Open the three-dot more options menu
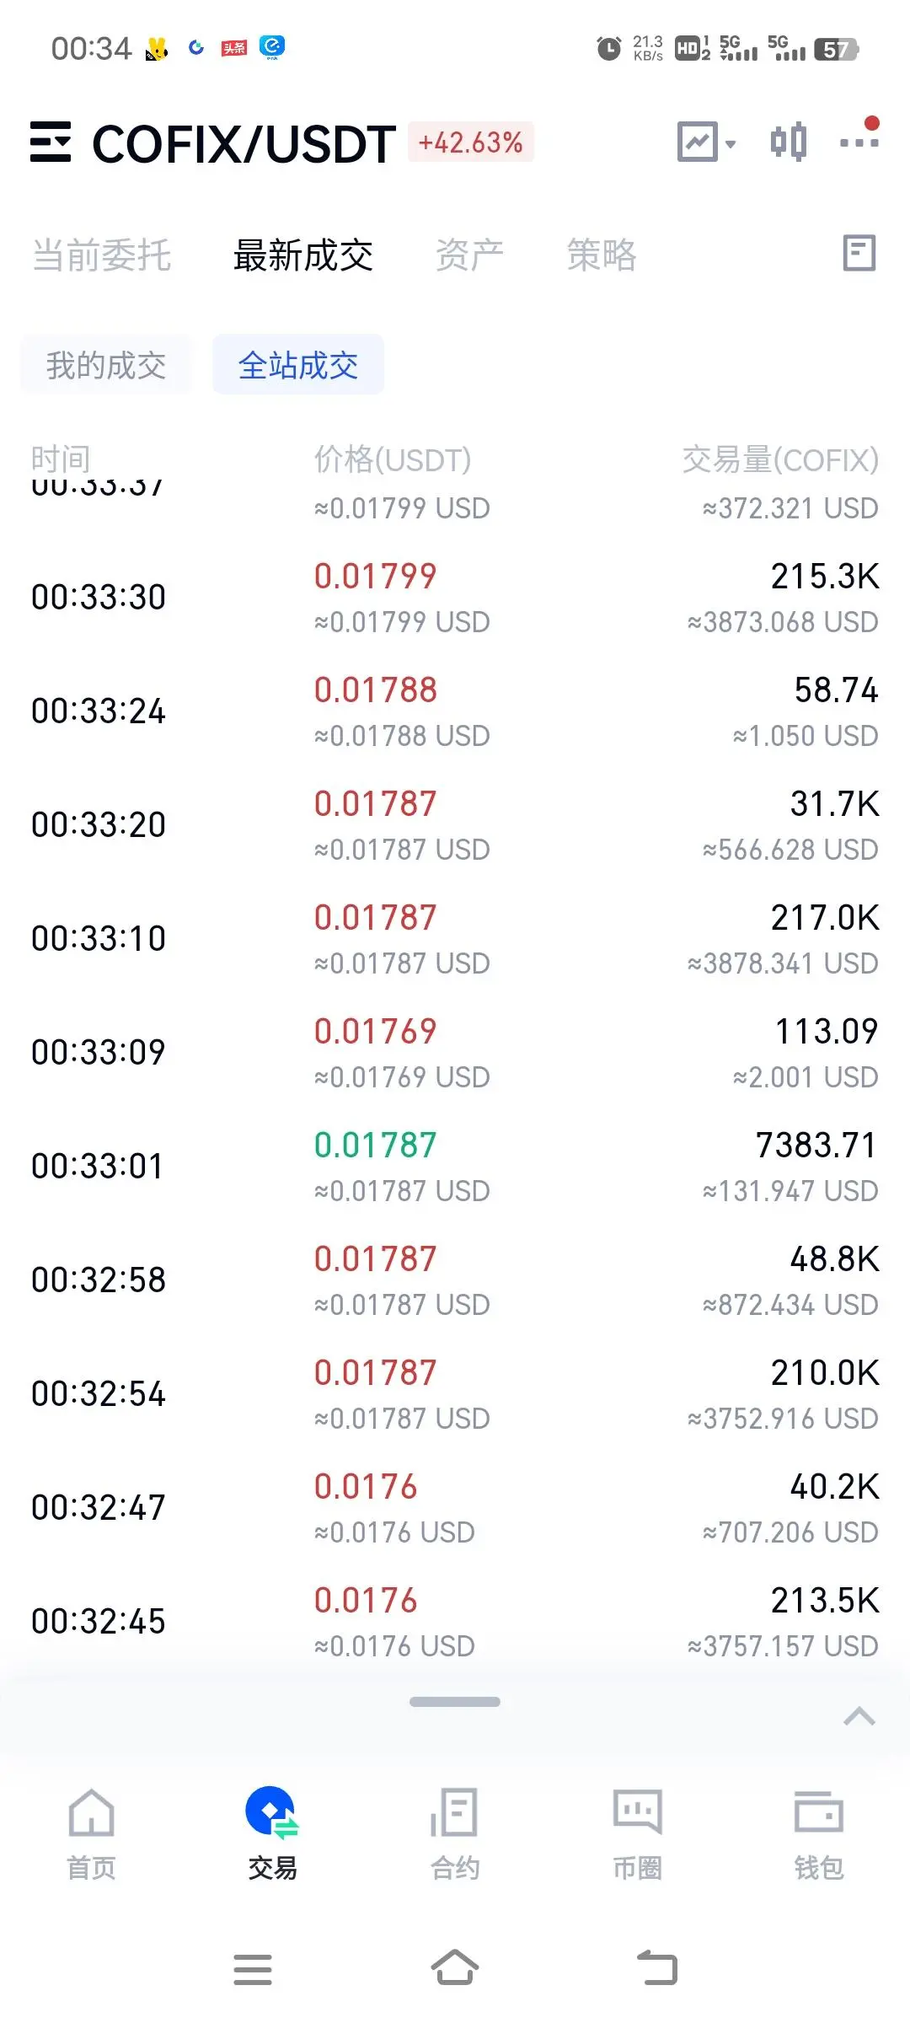 pos(859,136)
